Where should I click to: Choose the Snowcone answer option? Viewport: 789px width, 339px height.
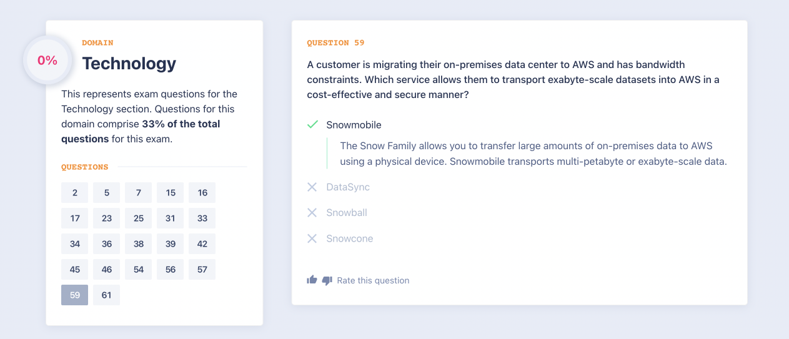pos(349,238)
